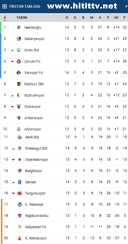Image resolution: width=128 pixels, height=244 pixels.
Task: Click the Çorum FK logo
Action: (19, 61)
